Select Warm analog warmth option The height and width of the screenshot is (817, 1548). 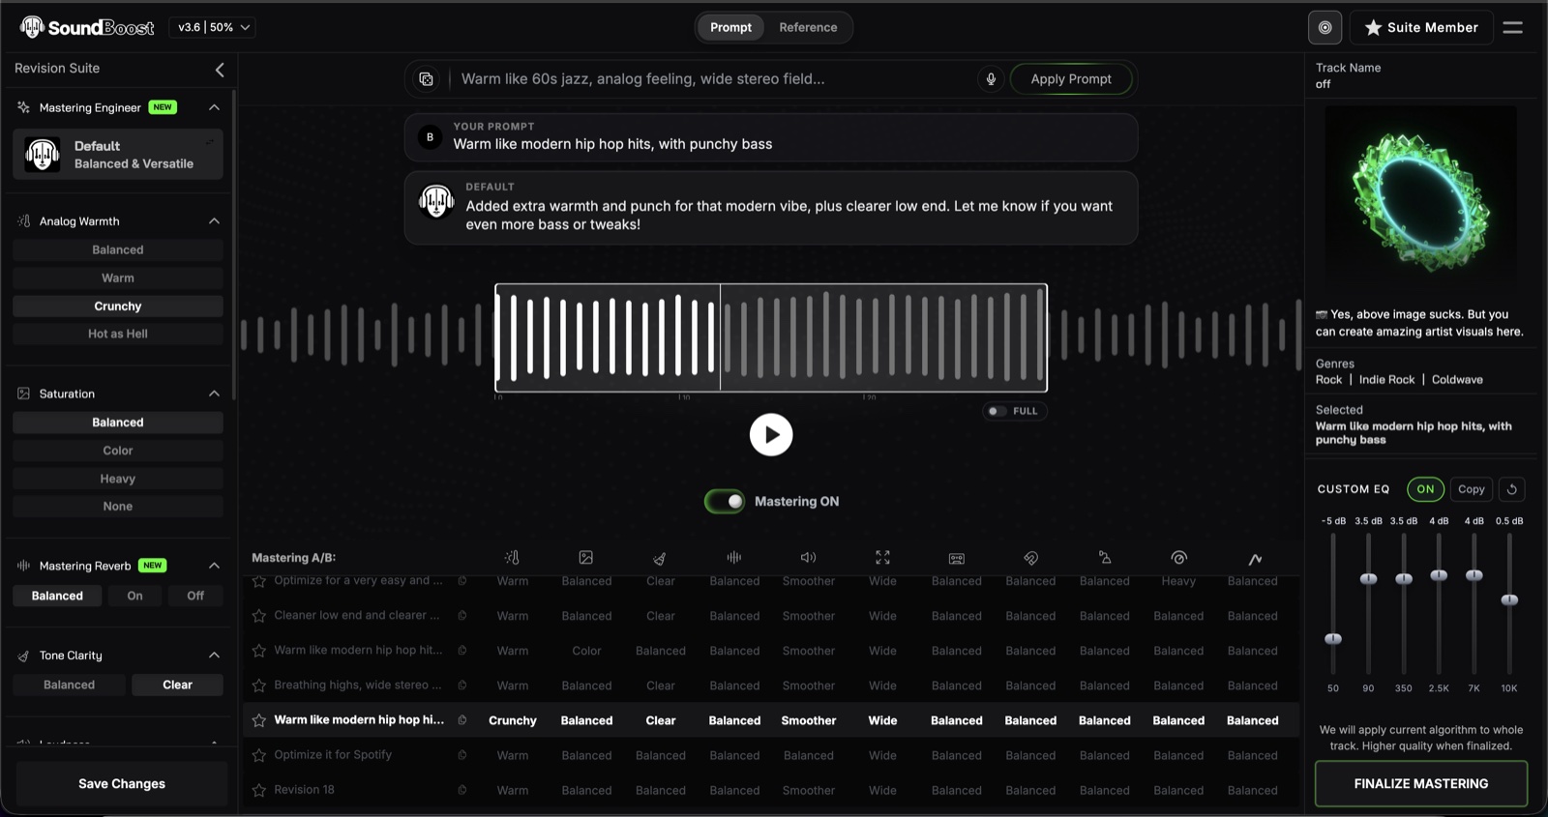point(118,277)
